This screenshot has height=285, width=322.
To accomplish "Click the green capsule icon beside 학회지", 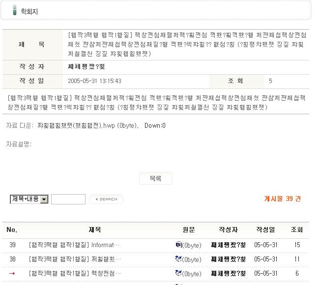I will click(15, 10).
